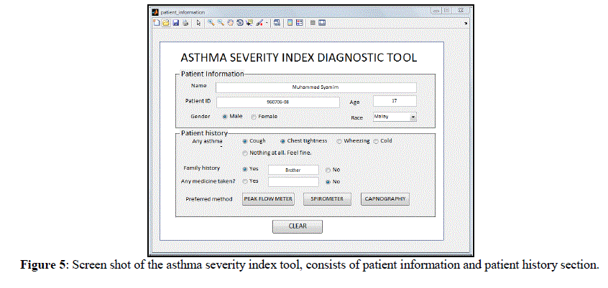The height and width of the screenshot is (288, 608).
Task: Select the Rotate 3D tool
Action: [x=239, y=23]
